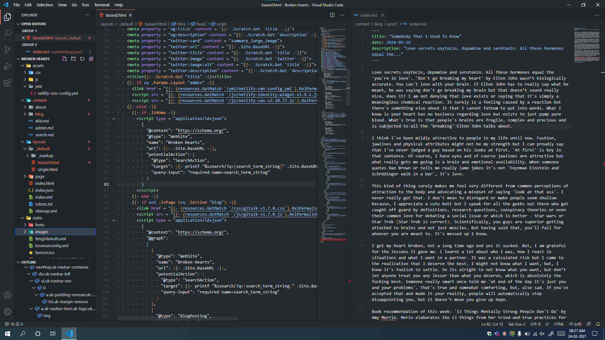
Task: Collapse the Open Editors section
Action: (x=18, y=24)
